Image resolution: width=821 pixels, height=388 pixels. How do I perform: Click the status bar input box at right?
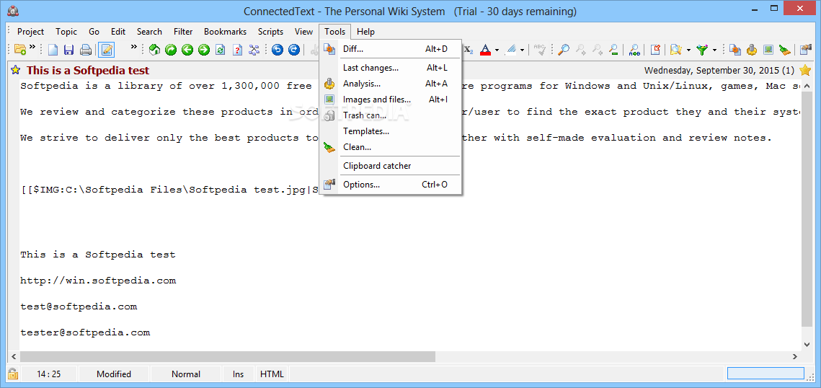pos(765,374)
